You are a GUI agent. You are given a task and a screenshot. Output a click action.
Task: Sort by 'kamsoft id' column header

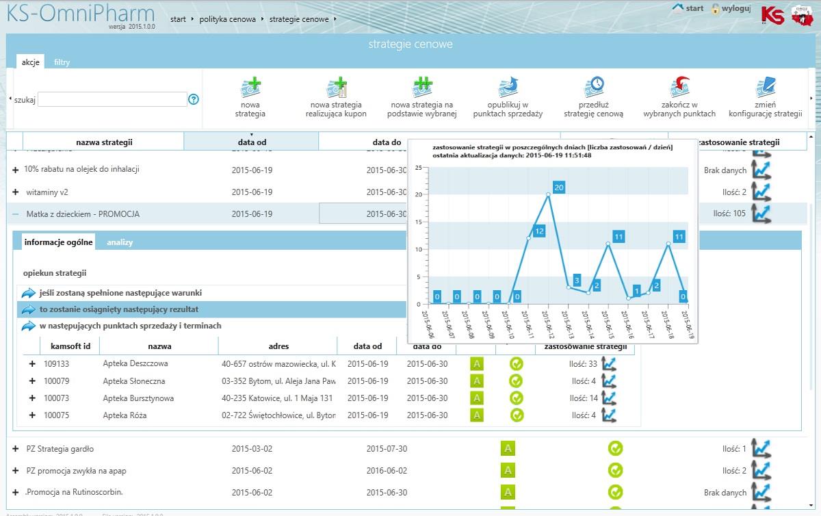click(71, 346)
